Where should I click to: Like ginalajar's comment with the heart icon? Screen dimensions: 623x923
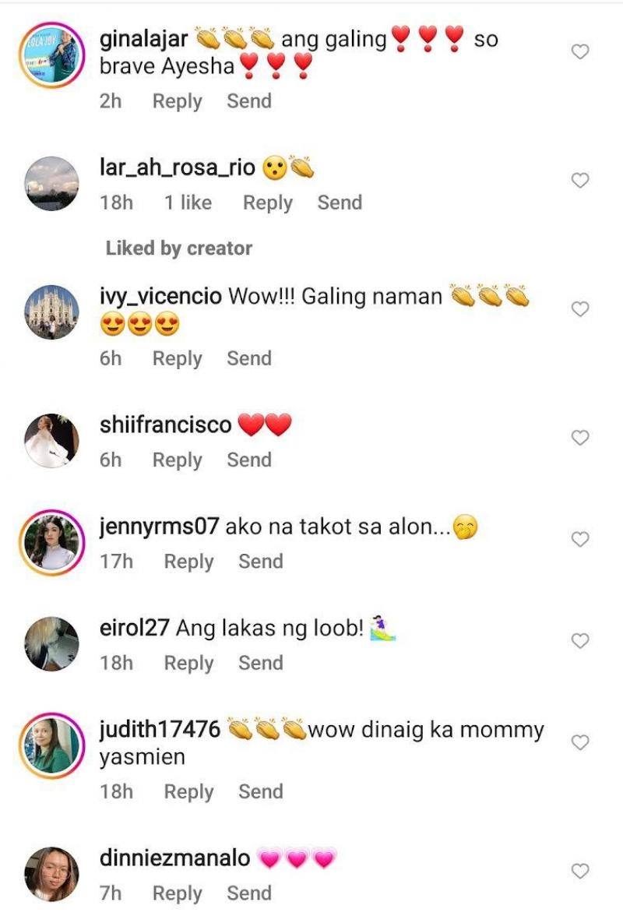tap(580, 52)
